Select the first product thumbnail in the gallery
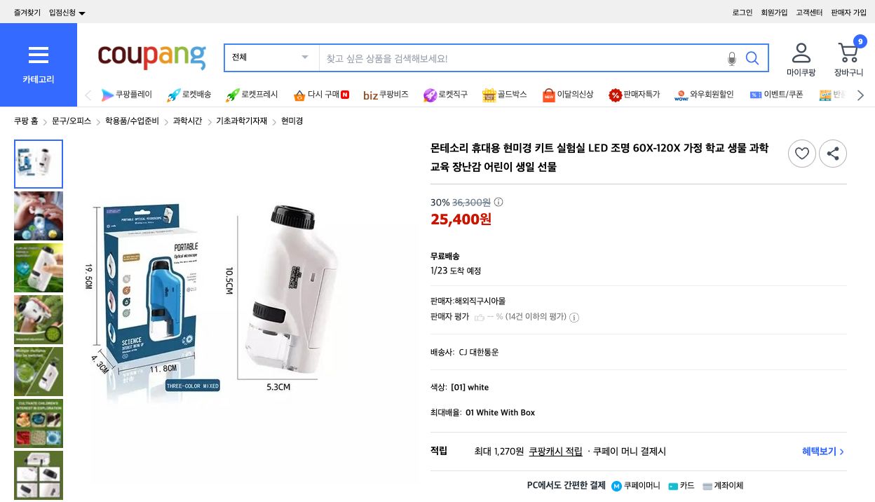 click(x=39, y=163)
